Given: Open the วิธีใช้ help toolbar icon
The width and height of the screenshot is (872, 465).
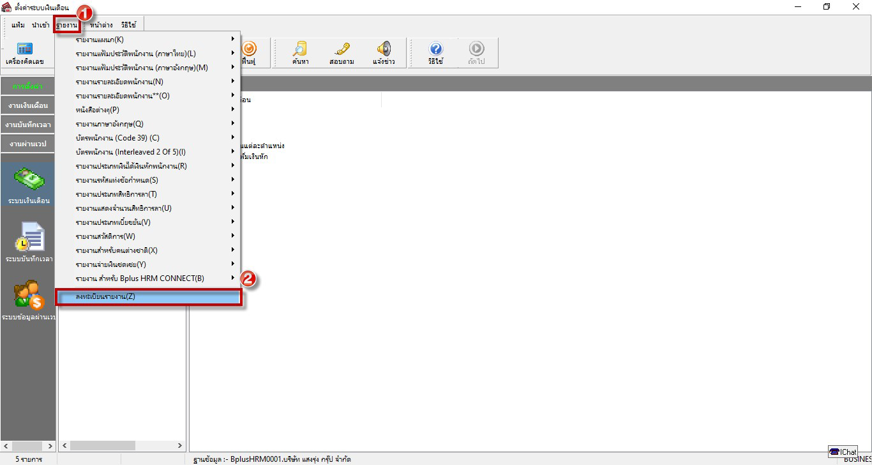Looking at the screenshot, I should (435, 53).
